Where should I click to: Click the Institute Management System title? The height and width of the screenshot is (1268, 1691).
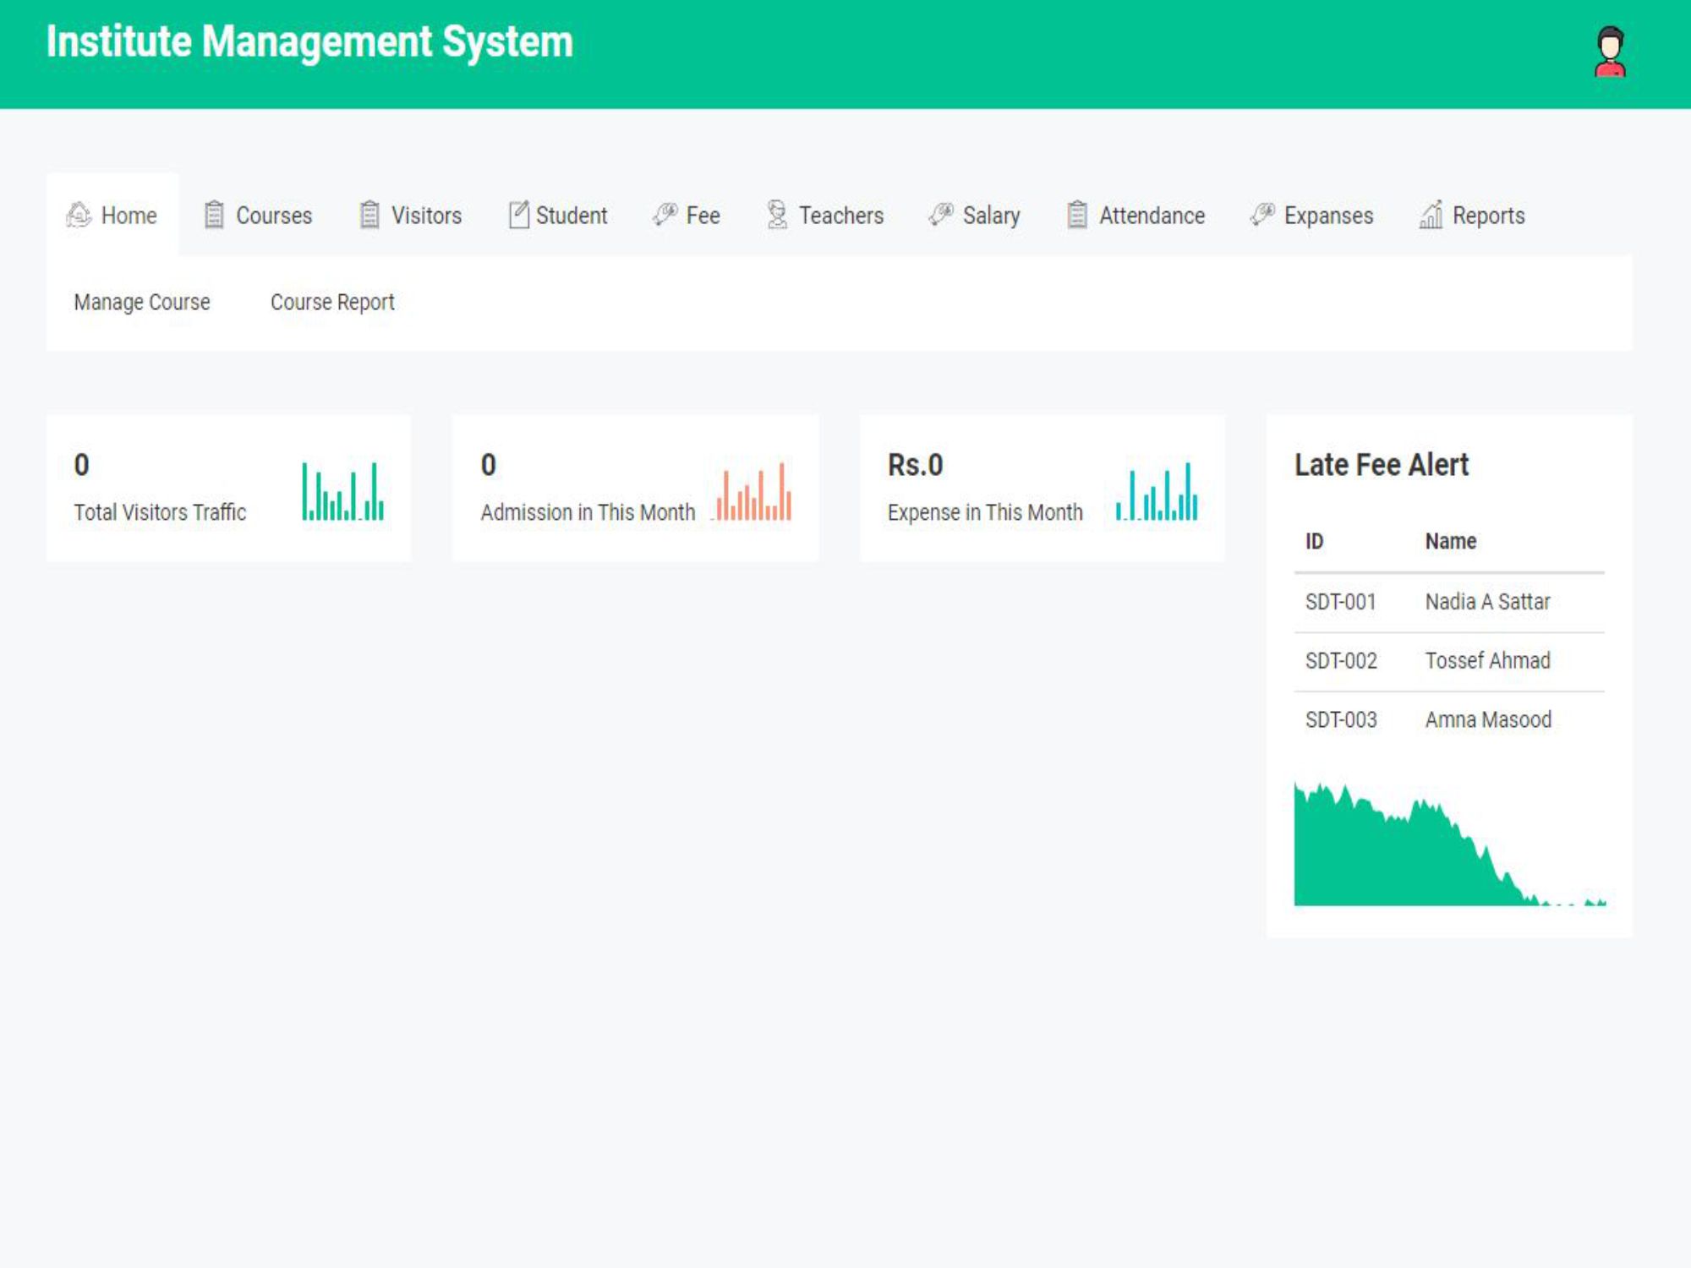[309, 42]
